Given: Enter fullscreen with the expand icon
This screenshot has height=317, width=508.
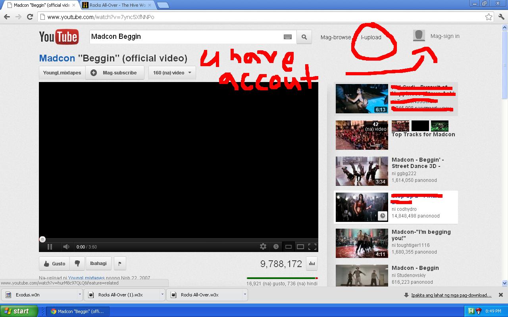Looking at the screenshot, I should click(312, 246).
